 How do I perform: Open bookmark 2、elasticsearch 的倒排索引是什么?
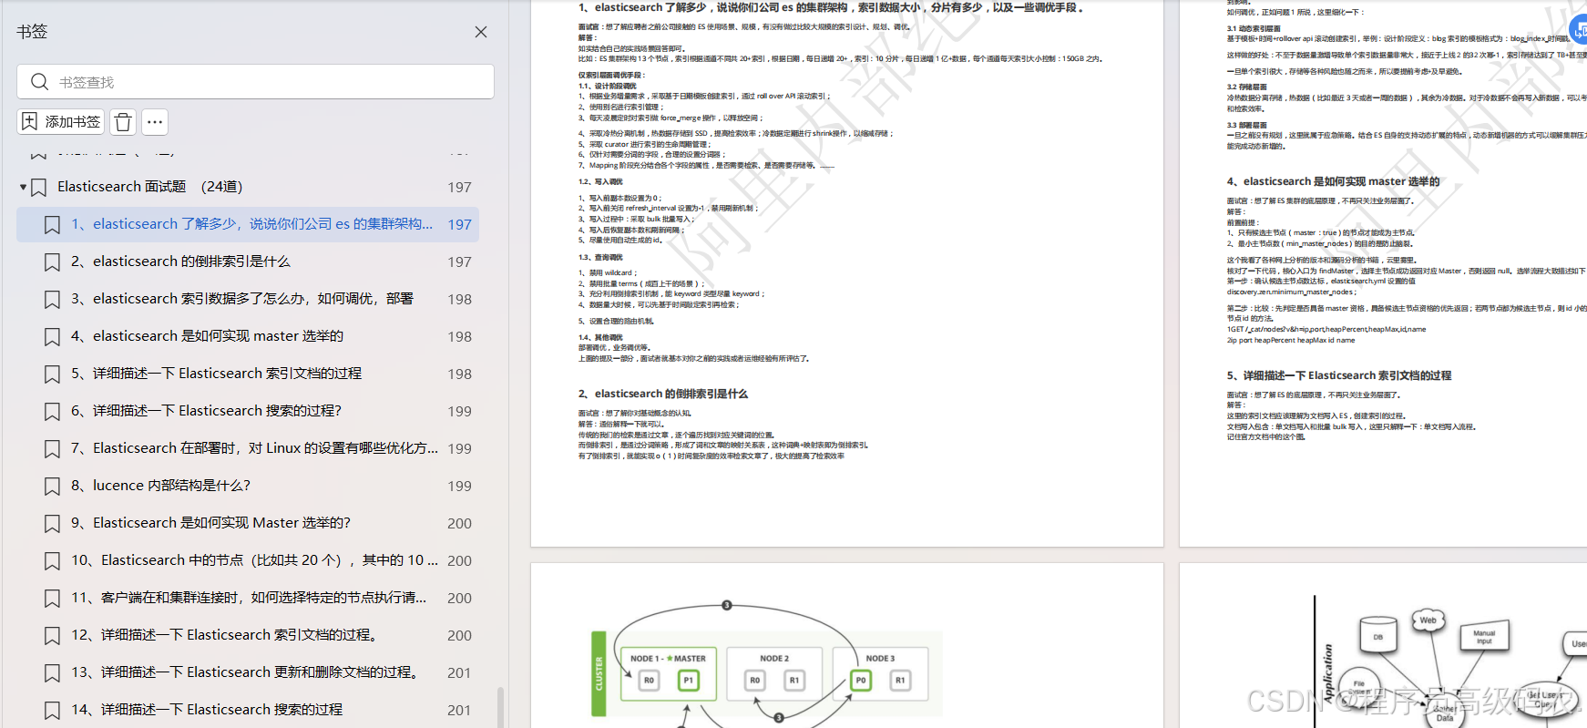[248, 261]
